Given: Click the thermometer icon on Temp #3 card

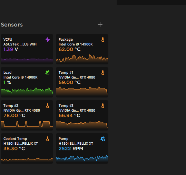Looking at the screenshot, I should (103, 106).
